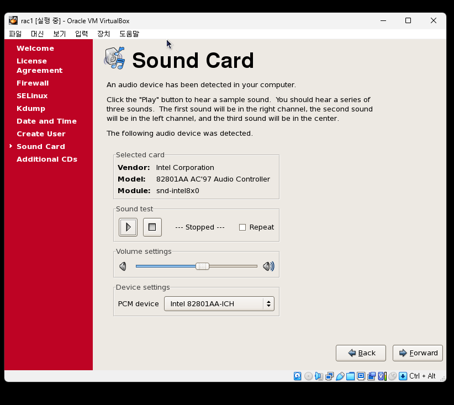454x405 pixels.
Task: Select Kdump in the sidebar
Action: coord(31,109)
